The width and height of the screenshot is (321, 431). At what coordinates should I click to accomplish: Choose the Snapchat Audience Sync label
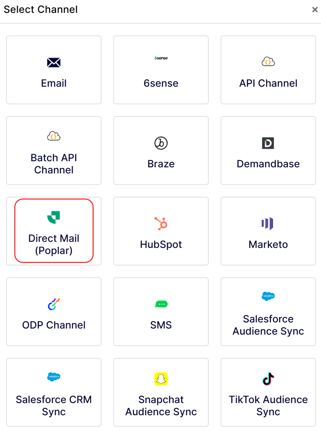161,406
